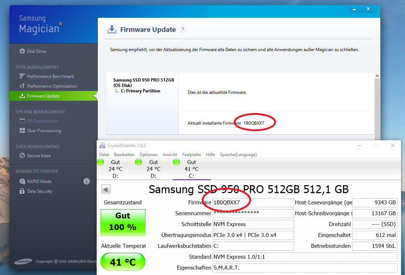
Task: Open Secure Erase in Magician sidebar
Action: click(35, 156)
